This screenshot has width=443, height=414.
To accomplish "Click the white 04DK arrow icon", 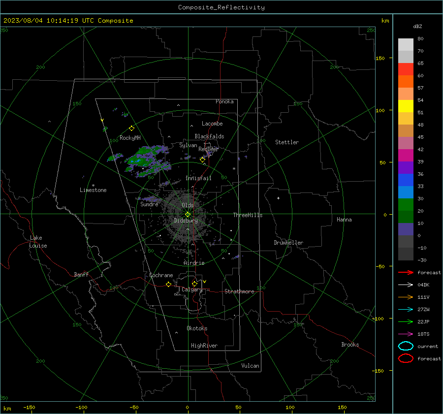I will pyautogui.click(x=406, y=285).
